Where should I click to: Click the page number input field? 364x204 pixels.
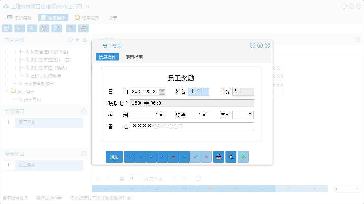pos(135,178)
